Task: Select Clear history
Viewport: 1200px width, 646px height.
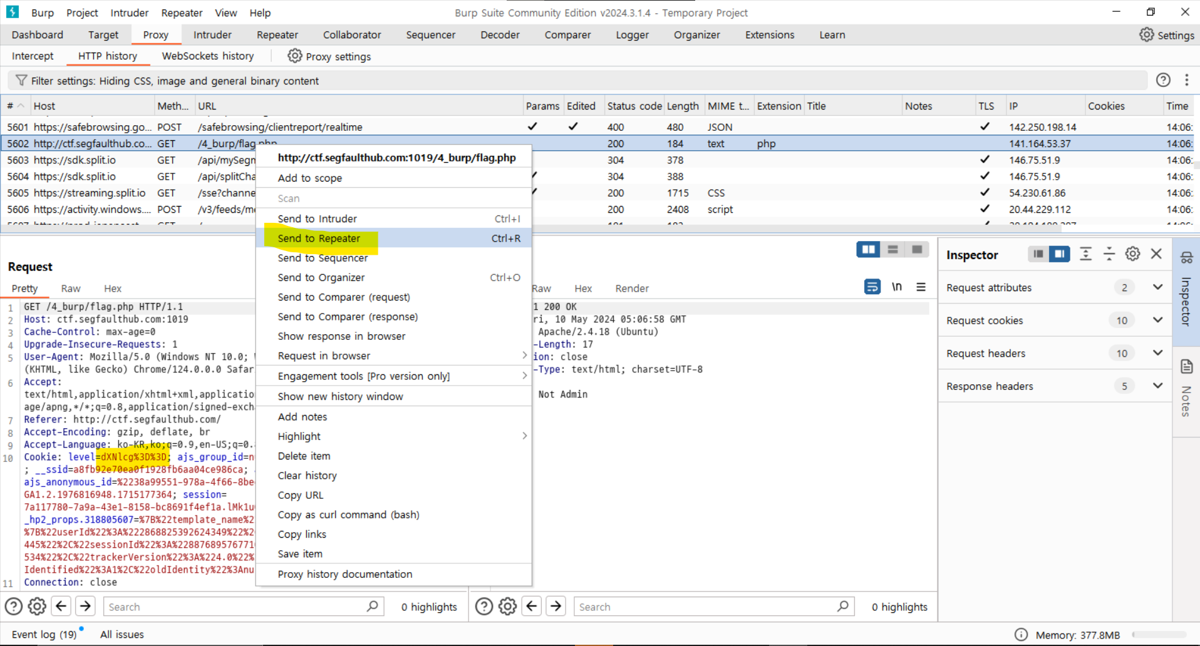Action: pos(394,475)
